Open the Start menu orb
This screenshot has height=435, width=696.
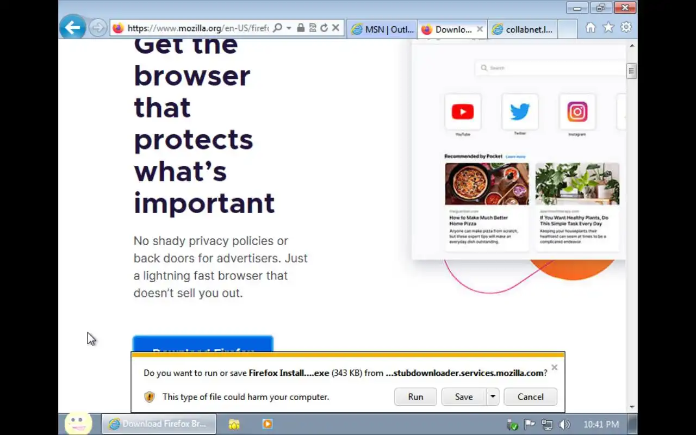78,422
